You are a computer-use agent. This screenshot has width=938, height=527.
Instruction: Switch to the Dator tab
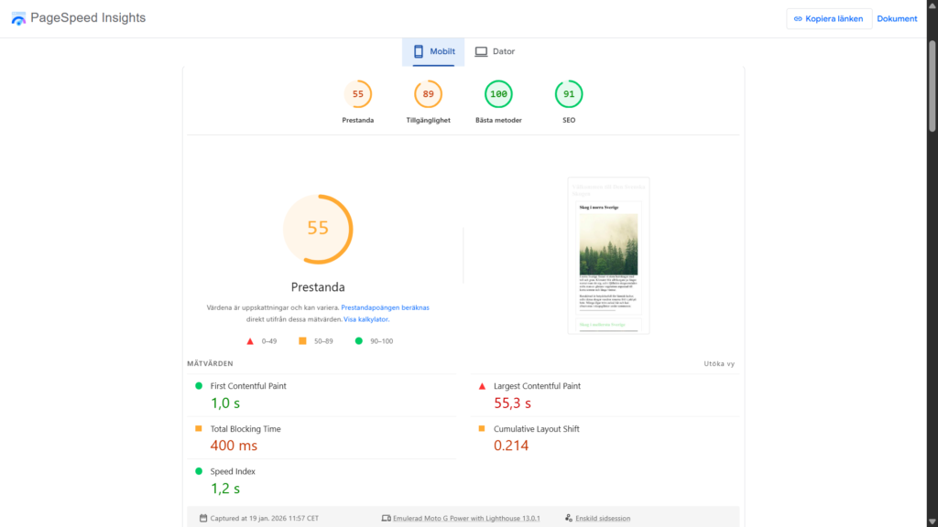click(x=495, y=52)
